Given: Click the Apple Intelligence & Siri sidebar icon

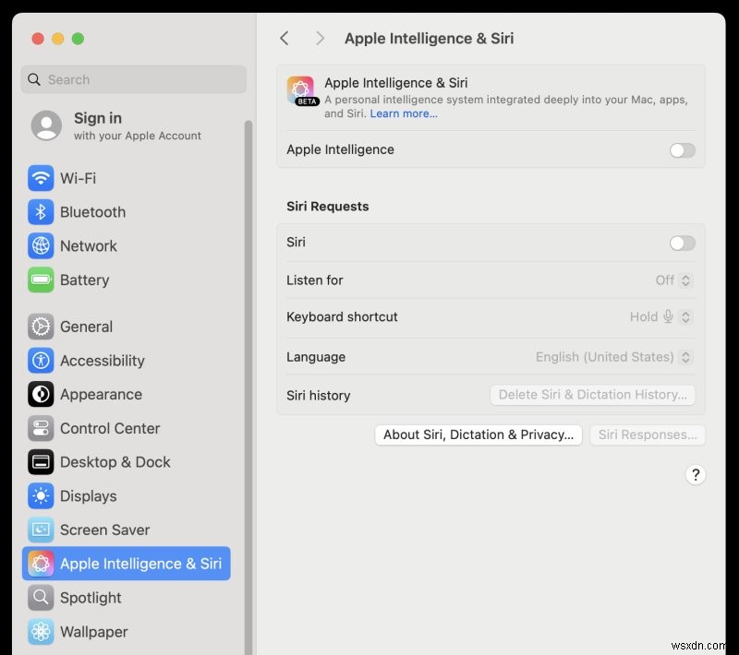Looking at the screenshot, I should click(x=41, y=564).
